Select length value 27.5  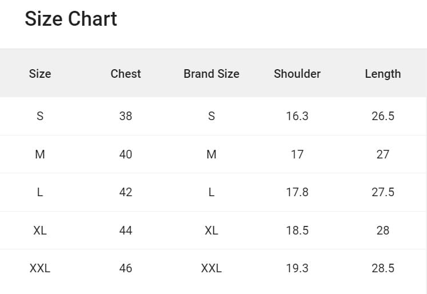383,192
